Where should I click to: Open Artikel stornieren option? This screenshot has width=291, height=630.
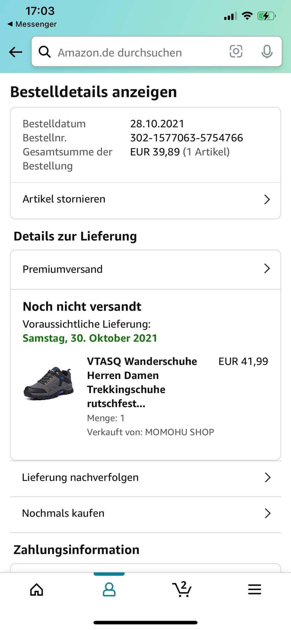tap(64, 199)
